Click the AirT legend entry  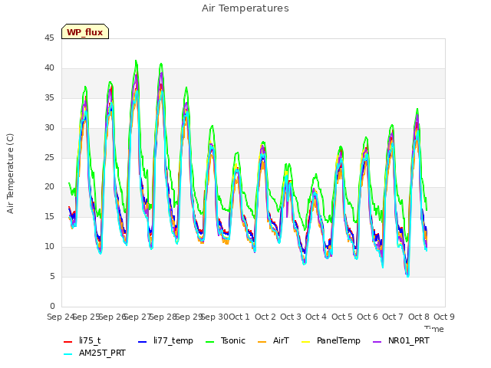(273, 340)
